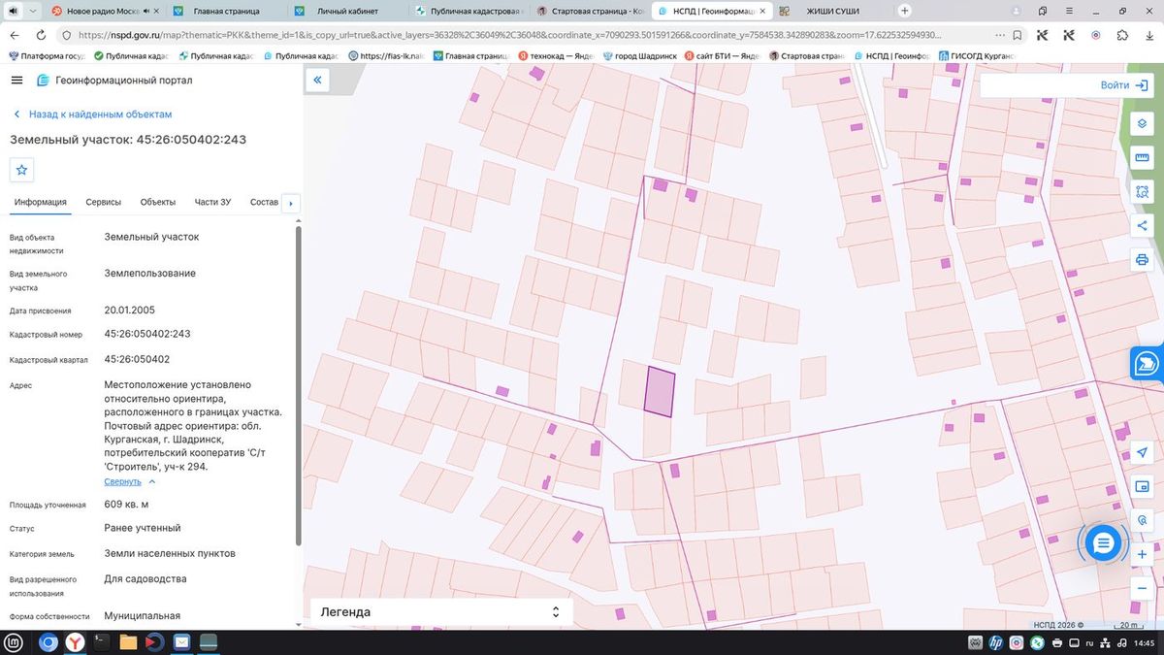Open the Состав tab
This screenshot has height=655, width=1164.
(264, 202)
